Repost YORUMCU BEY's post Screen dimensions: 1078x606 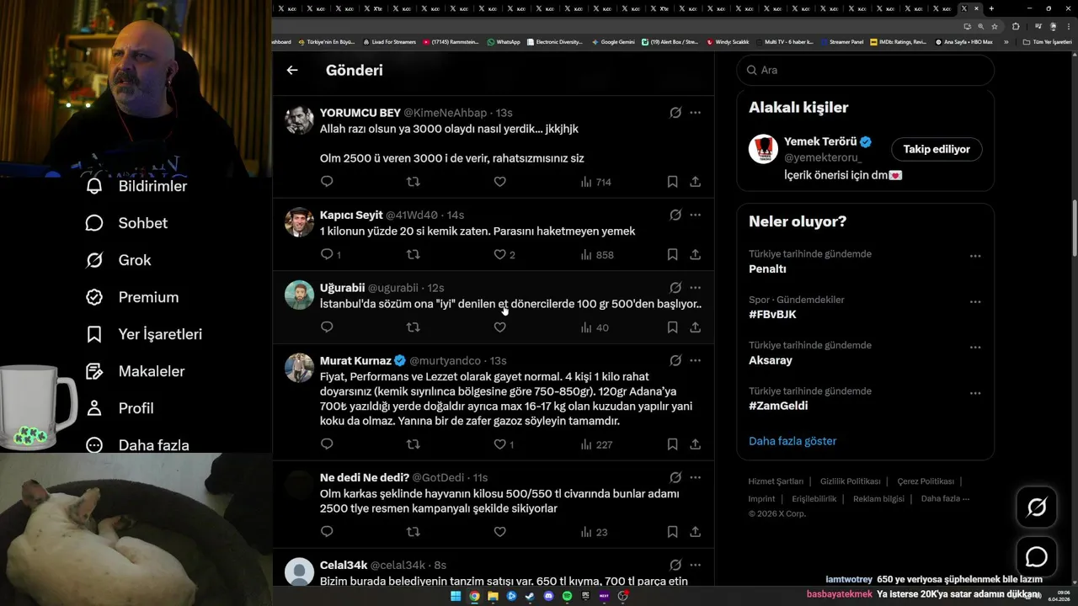pyautogui.click(x=414, y=182)
